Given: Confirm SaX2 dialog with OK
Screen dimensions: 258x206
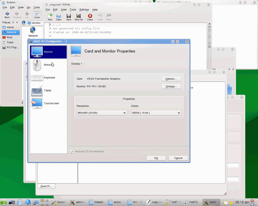Looking at the screenshot, I should pos(156,158).
